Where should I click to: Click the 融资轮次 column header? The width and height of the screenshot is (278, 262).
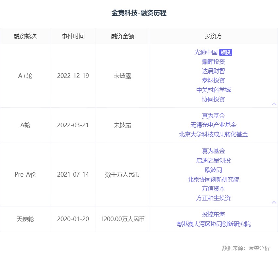25,36
